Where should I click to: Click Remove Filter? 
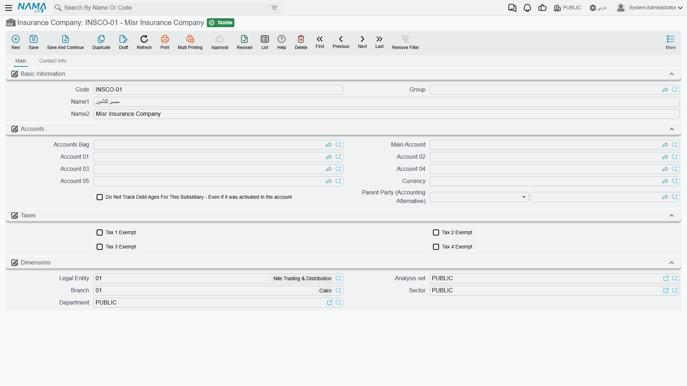(405, 42)
